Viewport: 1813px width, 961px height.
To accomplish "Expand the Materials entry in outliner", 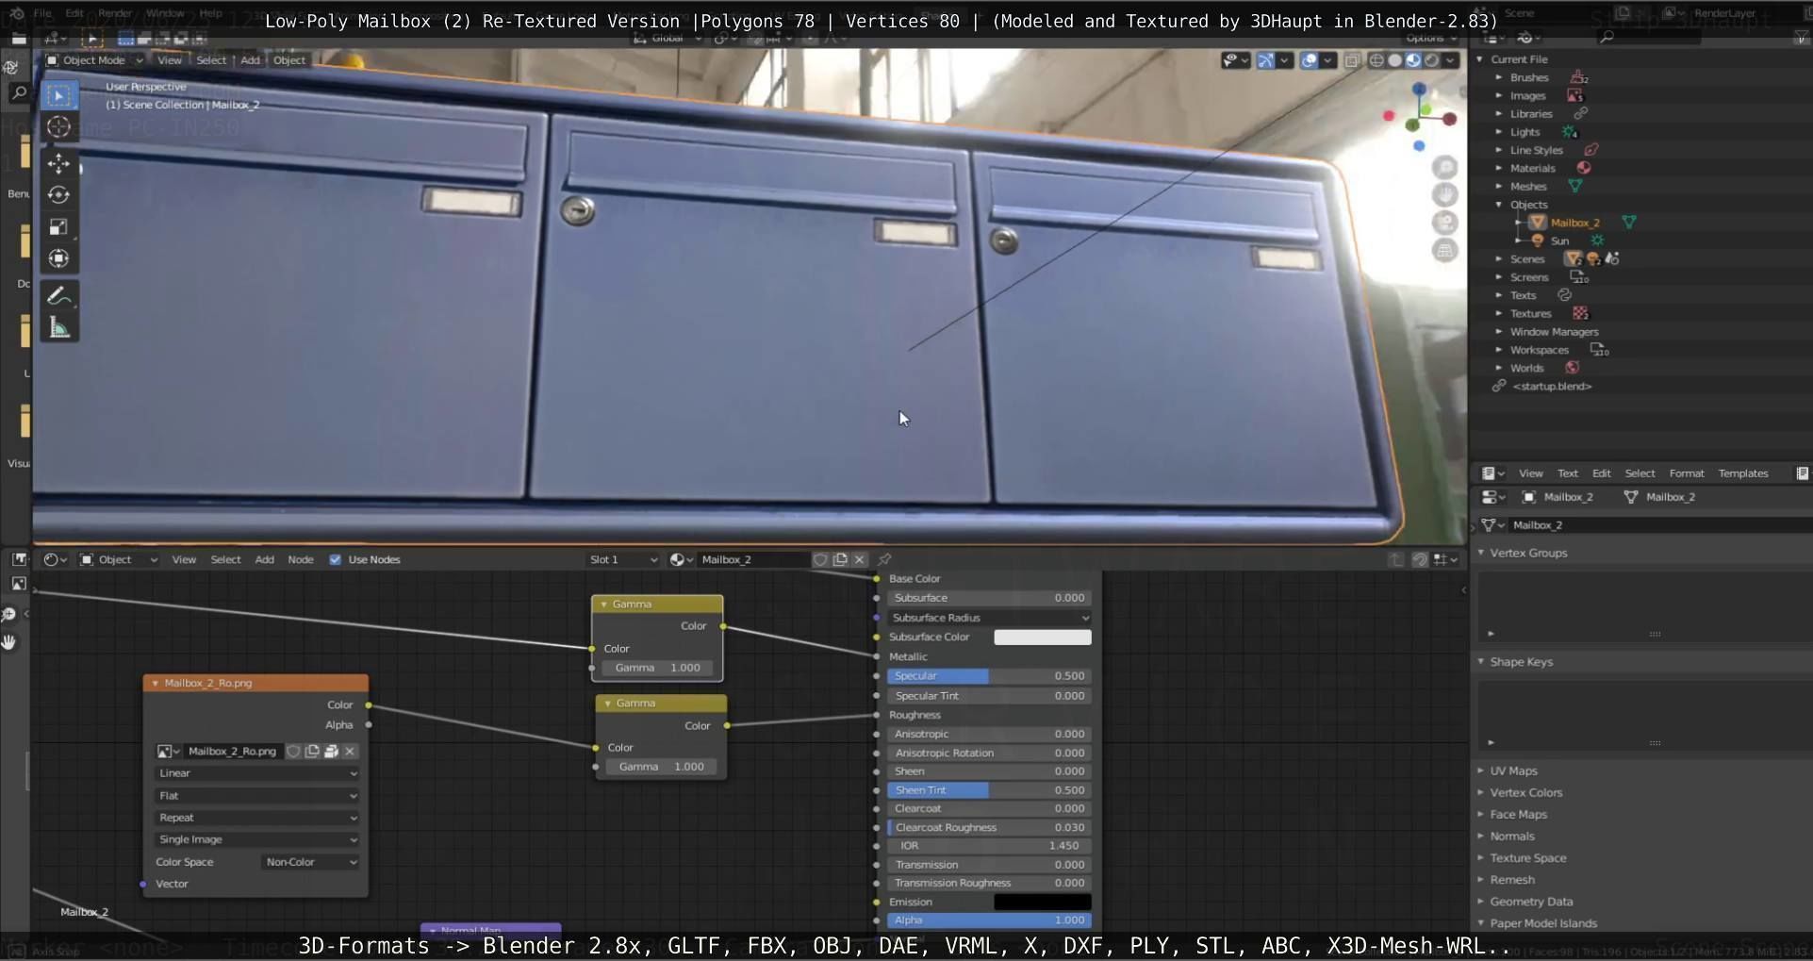I will [1499, 168].
